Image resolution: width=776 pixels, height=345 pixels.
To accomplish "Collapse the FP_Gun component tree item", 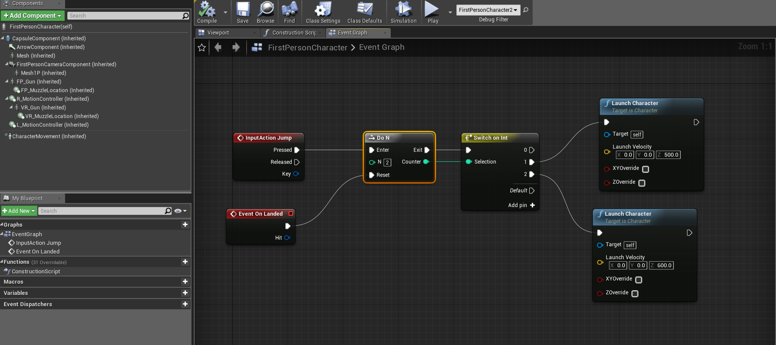I will [x=7, y=81].
